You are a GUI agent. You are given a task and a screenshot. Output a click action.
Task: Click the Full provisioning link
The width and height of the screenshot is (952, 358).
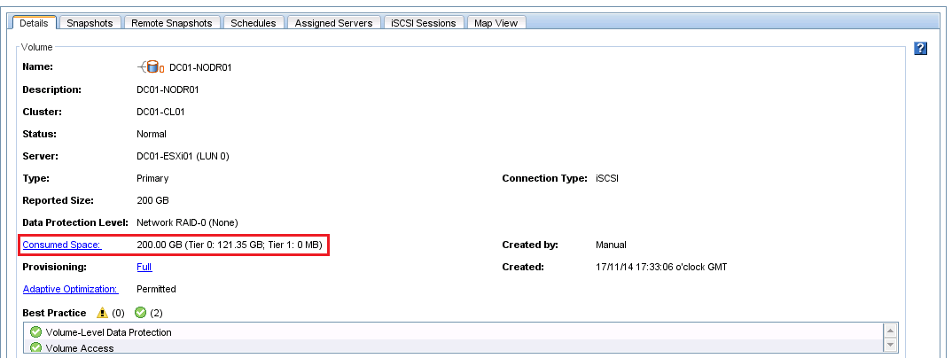144,267
